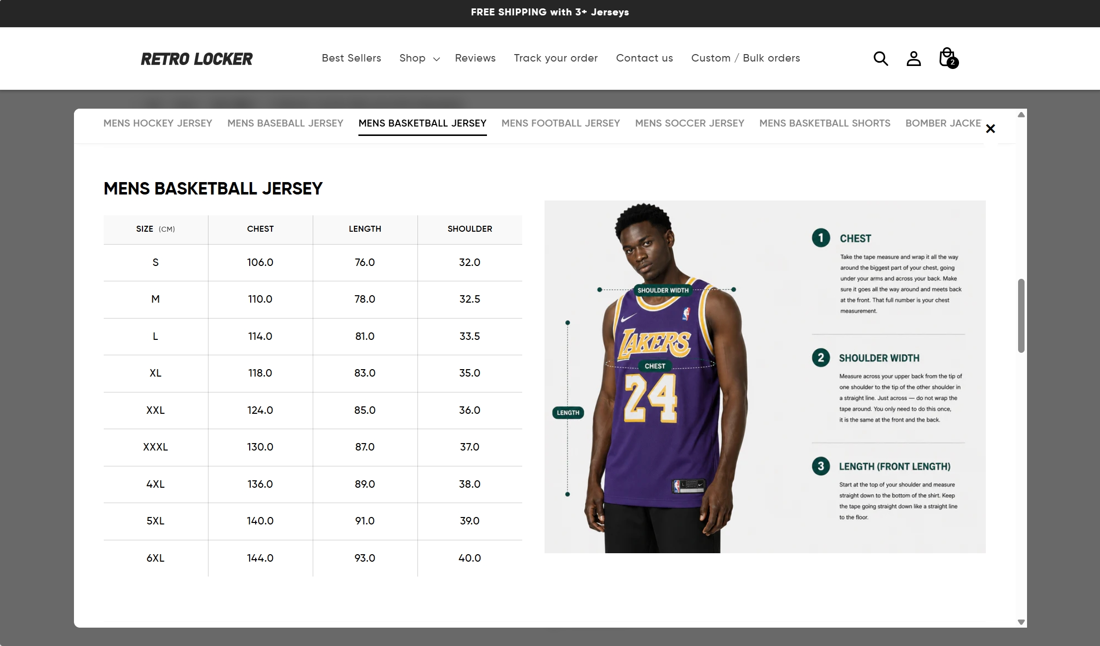Screen dimensions: 1100x646
Task: Click the LENGTH column header
Action: tap(365, 229)
